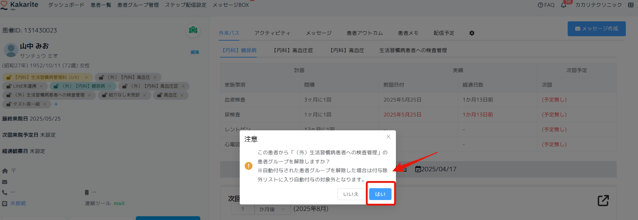Viewport: 638px width, 220px height.
Task: Remove the (外)【内科】高血圧症 tag
Action: point(183,86)
